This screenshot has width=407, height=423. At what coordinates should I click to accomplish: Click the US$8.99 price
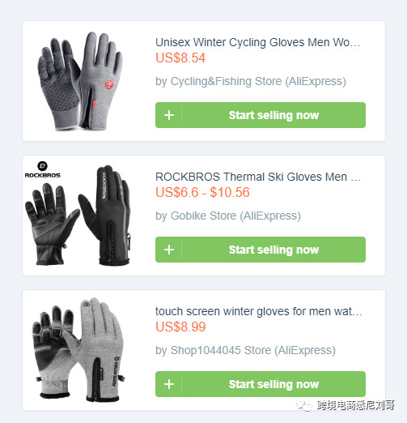click(180, 327)
